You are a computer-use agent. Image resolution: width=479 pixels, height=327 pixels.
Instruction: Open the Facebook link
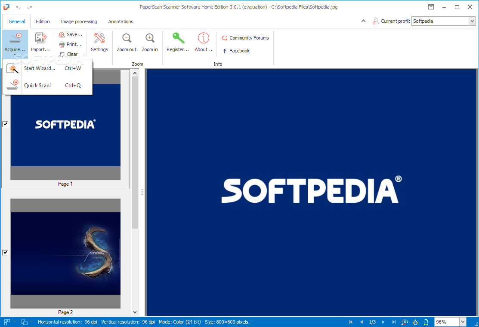point(236,51)
